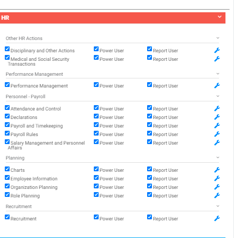Open wrench settings for Disciplinary and Other Actions
The width and height of the screenshot is (234, 238).
[x=217, y=50]
